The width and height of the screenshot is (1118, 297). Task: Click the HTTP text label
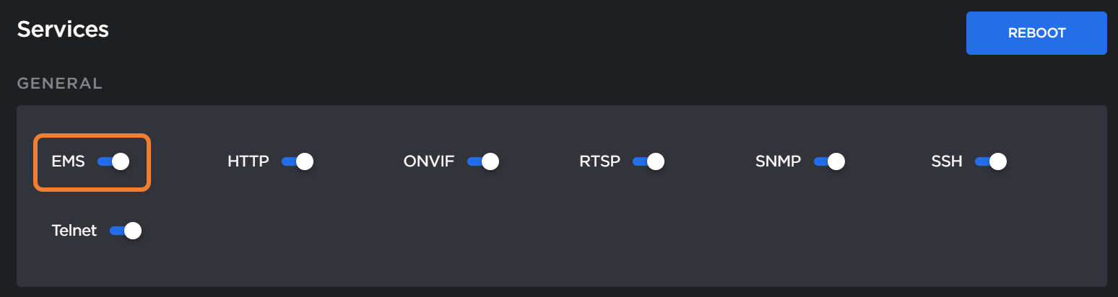click(x=248, y=161)
